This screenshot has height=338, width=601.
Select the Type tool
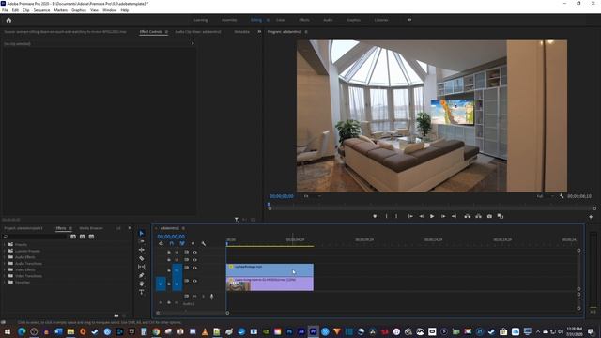point(142,292)
